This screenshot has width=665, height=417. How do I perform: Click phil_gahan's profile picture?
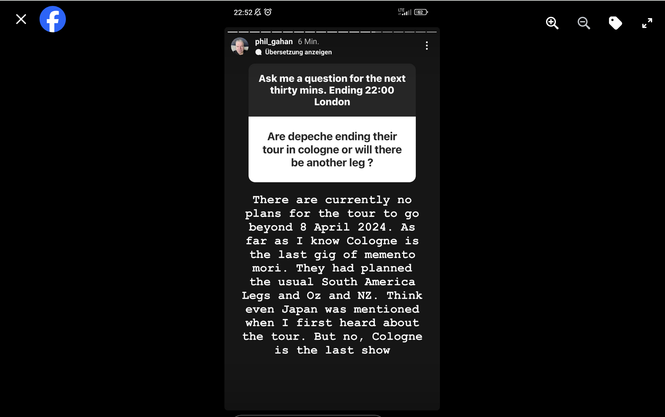(x=240, y=46)
